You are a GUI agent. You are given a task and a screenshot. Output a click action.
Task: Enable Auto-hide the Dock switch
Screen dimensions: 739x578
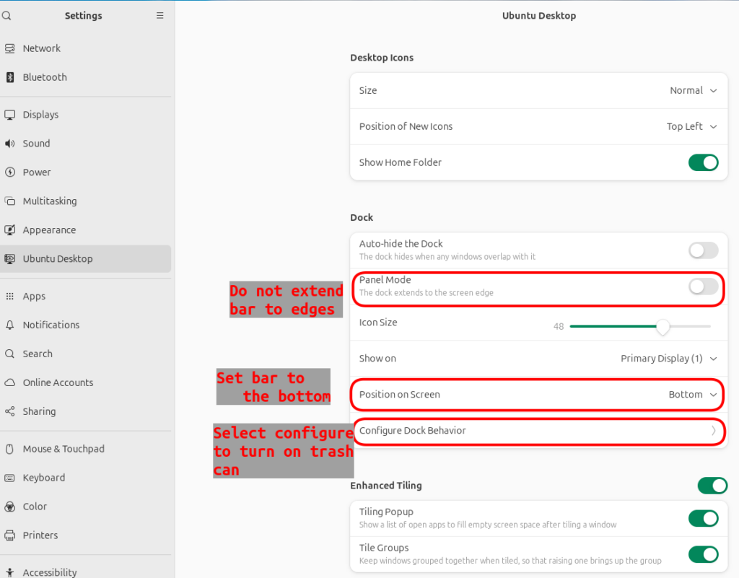pos(703,250)
